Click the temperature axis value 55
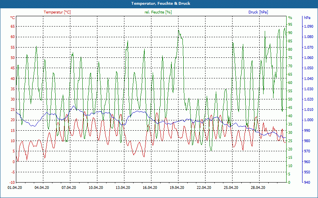The width and height of the screenshot is (318, 198). (13, 47)
